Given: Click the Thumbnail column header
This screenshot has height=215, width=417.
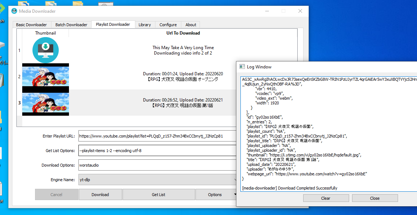Looking at the screenshot, I should click(46, 33).
